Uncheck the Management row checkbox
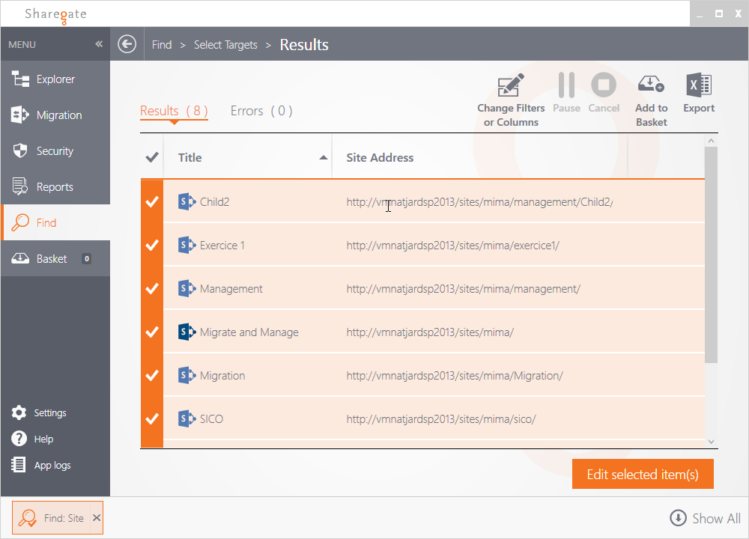Image resolution: width=749 pixels, height=539 pixels. 152,289
